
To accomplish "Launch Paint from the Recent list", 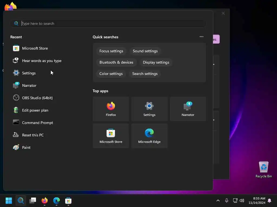I will click(22, 147).
